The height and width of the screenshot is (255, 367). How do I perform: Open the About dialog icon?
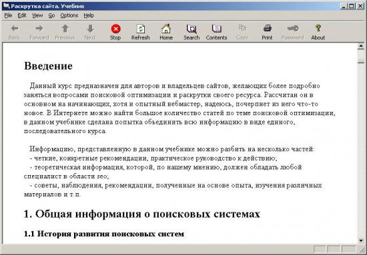coord(318,28)
